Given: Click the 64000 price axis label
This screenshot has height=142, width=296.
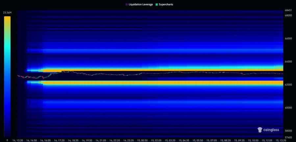Looking at the screenshot, I should coord(288,62).
